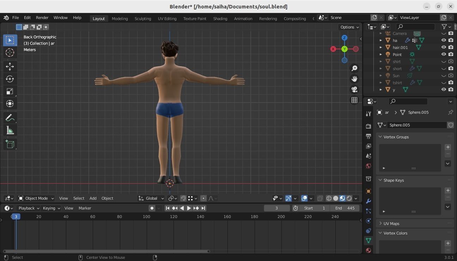The height and width of the screenshot is (261, 457).
Task: Switch to the Modeling workspace tab
Action: click(120, 18)
